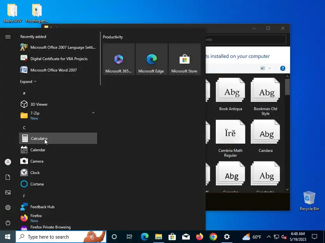This screenshot has height=243, width=325.
Task: Launch the Camera app
Action: click(x=58, y=161)
